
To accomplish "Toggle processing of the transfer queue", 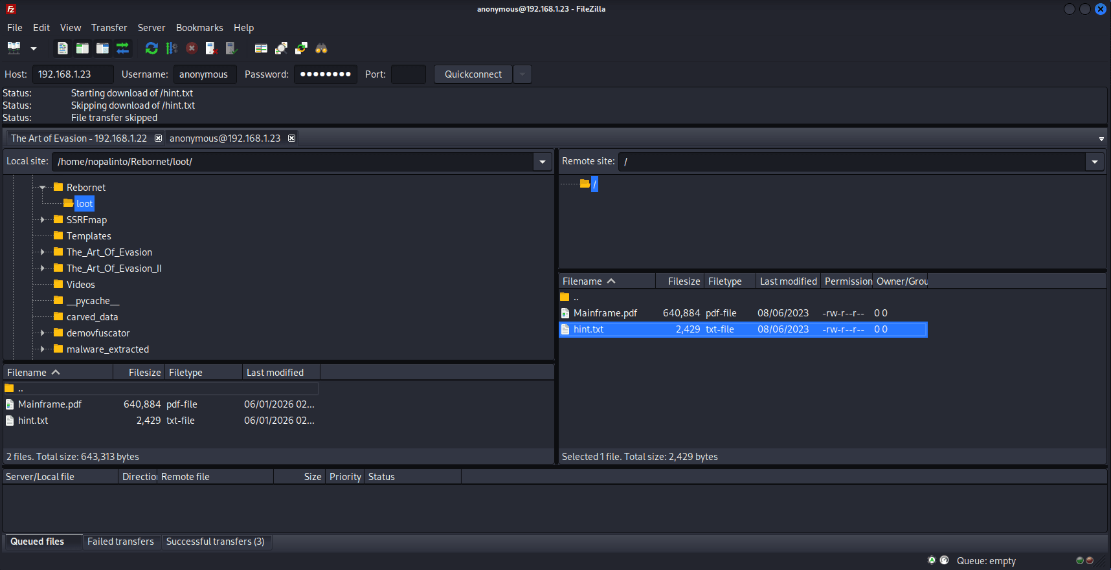I will (172, 48).
